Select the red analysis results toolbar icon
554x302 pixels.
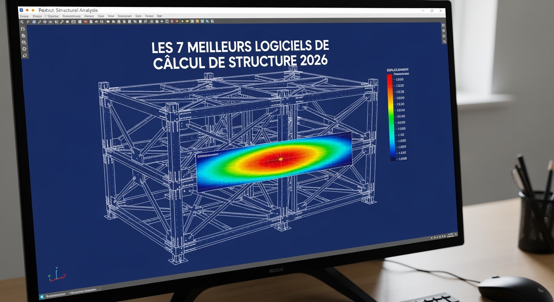pyautogui.click(x=85, y=22)
